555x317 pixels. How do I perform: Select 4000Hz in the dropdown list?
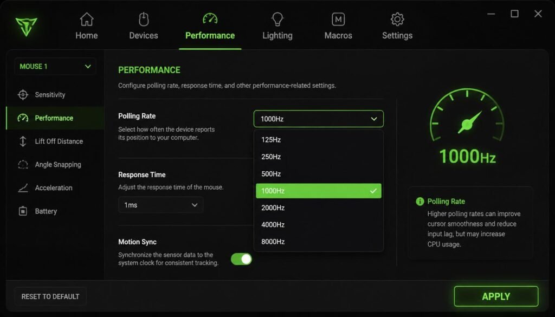point(319,225)
